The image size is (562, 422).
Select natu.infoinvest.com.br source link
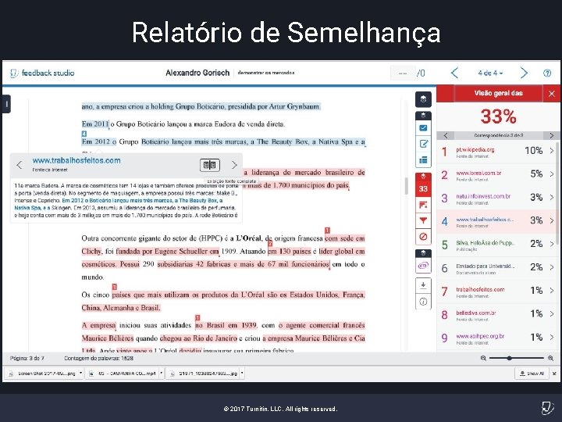click(483, 196)
